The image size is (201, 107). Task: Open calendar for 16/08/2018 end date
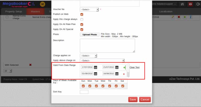117,74
